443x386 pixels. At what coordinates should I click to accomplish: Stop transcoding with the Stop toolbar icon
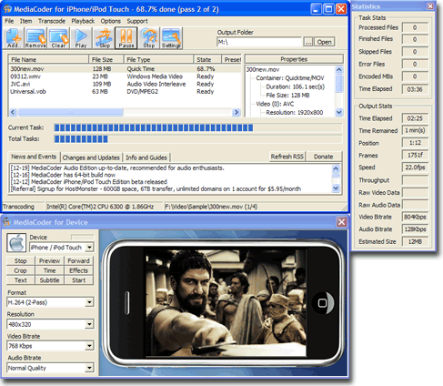click(x=149, y=38)
